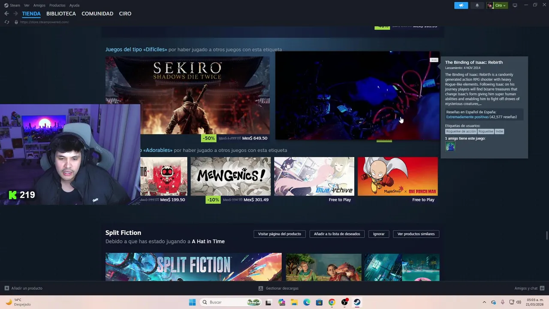
Task: Open Microsoft Store from the taskbar
Action: (x=319, y=302)
